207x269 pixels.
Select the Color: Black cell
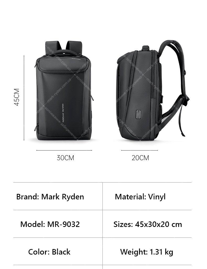pos(58,251)
